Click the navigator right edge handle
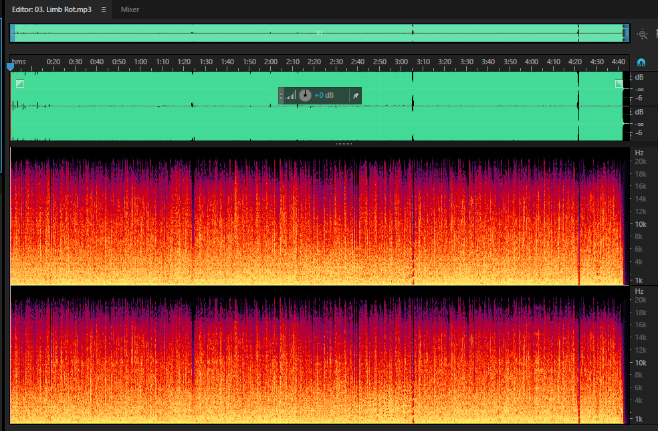The width and height of the screenshot is (658, 431). pyautogui.click(x=626, y=33)
